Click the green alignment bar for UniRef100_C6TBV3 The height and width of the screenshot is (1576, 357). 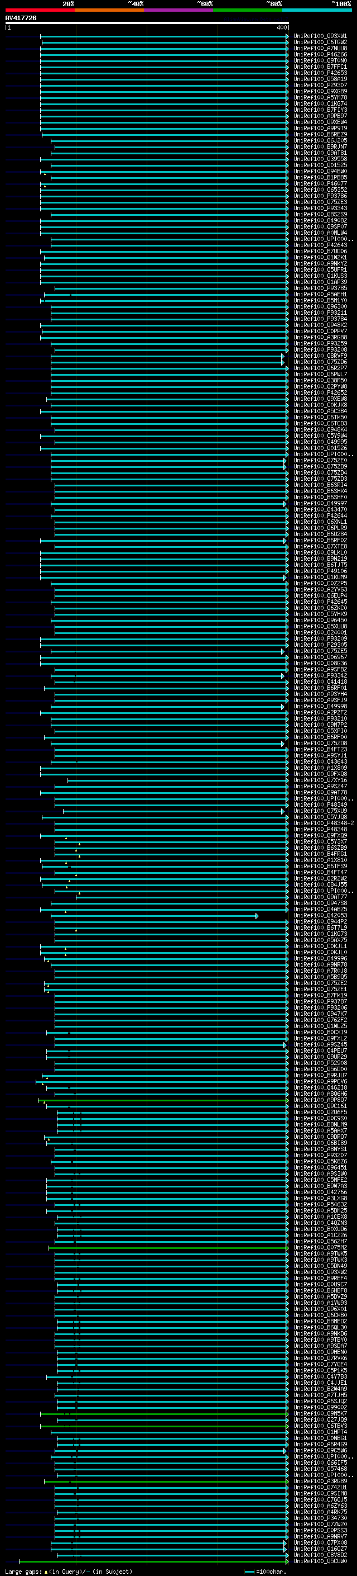point(164,1426)
